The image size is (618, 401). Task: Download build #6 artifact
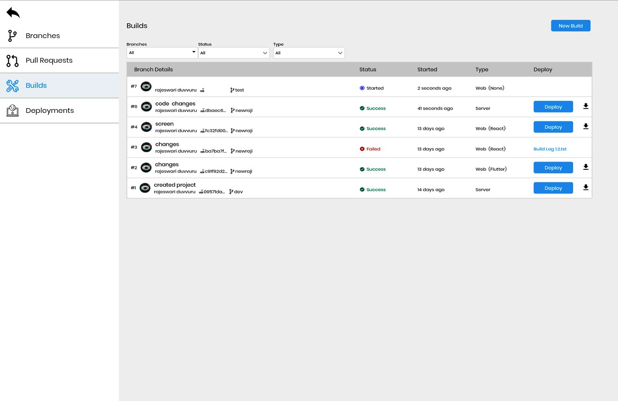point(586,107)
